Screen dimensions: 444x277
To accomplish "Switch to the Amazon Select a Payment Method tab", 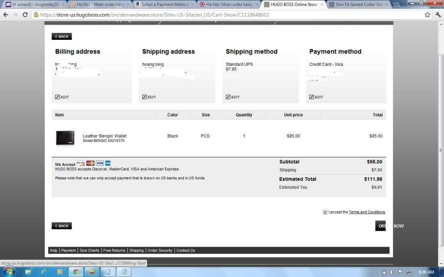I will tap(164, 4).
